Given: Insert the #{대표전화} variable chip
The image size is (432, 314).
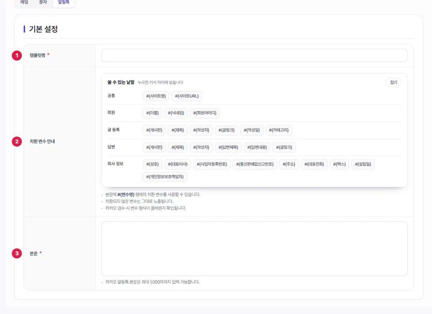Looking at the screenshot, I should point(314,164).
